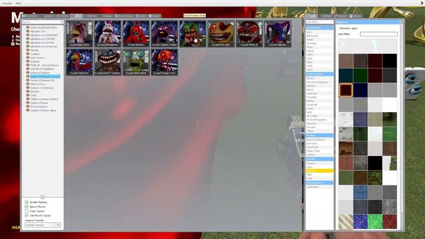Image resolution: width=425 pixels, height=239 pixels.
Task: Select the Lightsabers tool
Action: [319, 187]
